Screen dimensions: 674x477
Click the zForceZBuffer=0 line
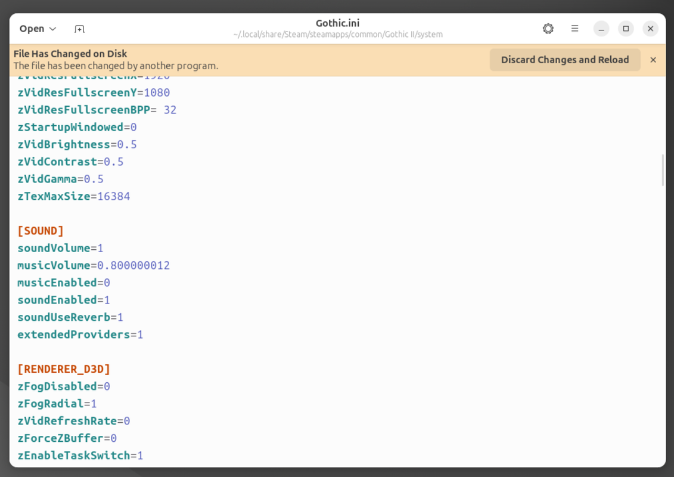[x=67, y=438]
